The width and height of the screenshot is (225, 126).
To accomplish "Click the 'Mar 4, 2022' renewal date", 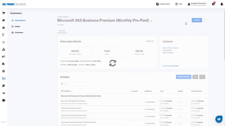I will [x=91, y=65].
